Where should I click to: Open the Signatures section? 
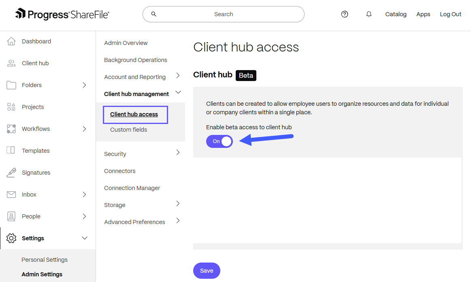point(36,172)
